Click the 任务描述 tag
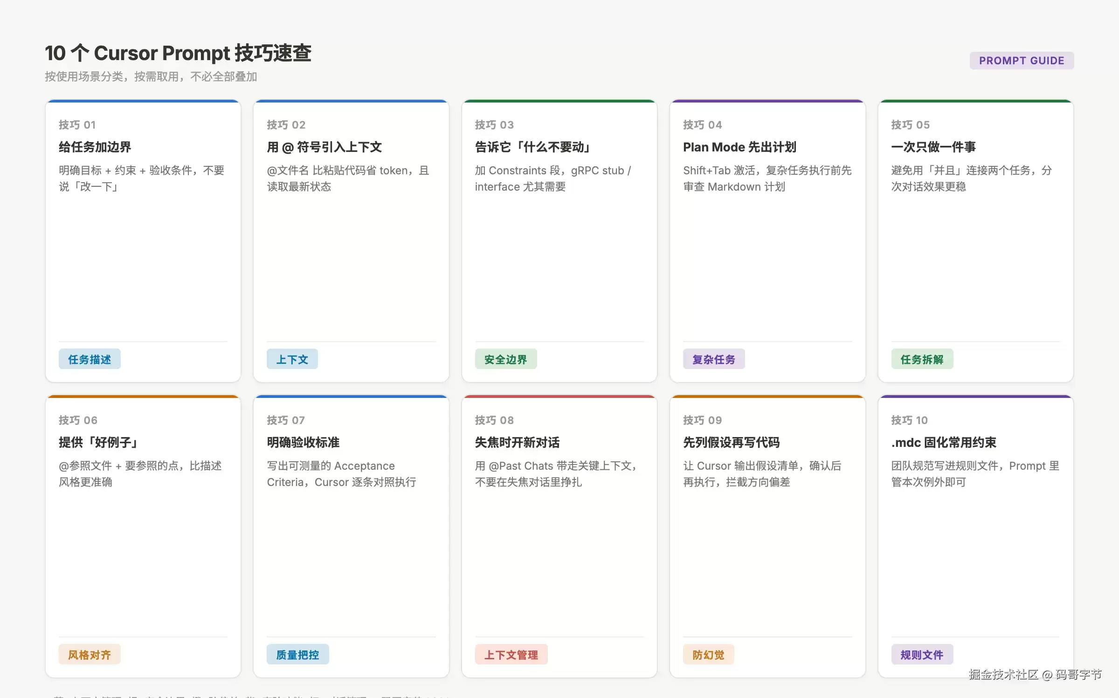 tap(90, 359)
